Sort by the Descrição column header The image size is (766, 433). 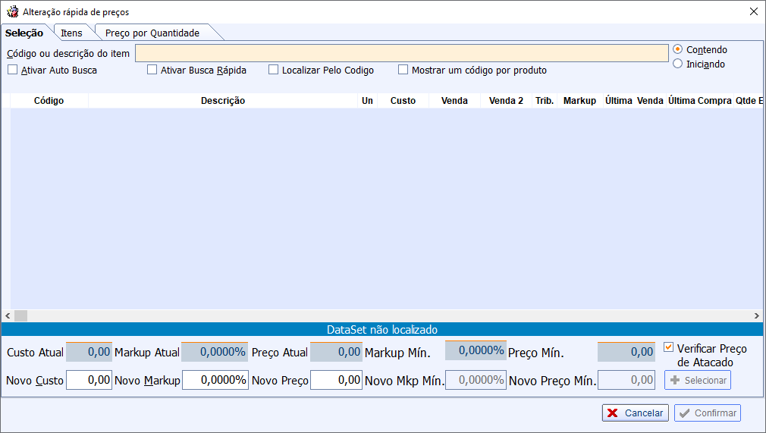[x=222, y=101]
